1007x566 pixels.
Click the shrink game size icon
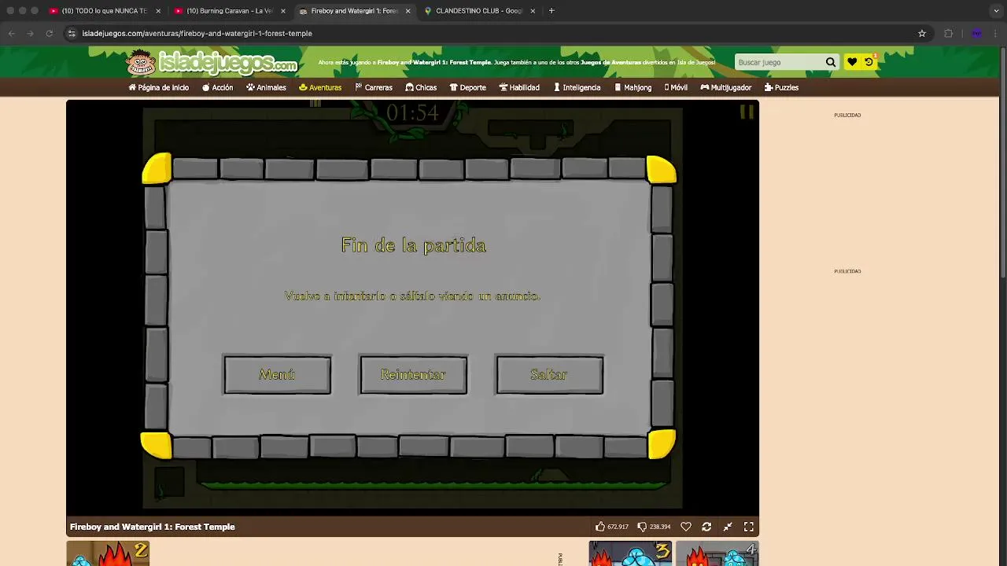728,527
